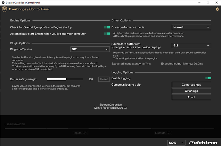Click the Engine Options section heading
221x146 pixels.
pos(20,20)
